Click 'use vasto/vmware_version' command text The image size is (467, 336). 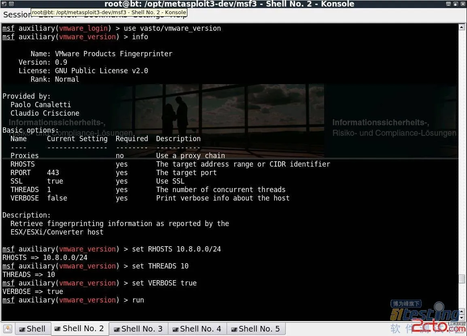point(172,28)
